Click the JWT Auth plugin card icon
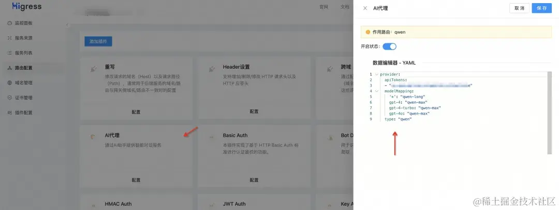The height and width of the screenshot is (210, 559). point(211,205)
